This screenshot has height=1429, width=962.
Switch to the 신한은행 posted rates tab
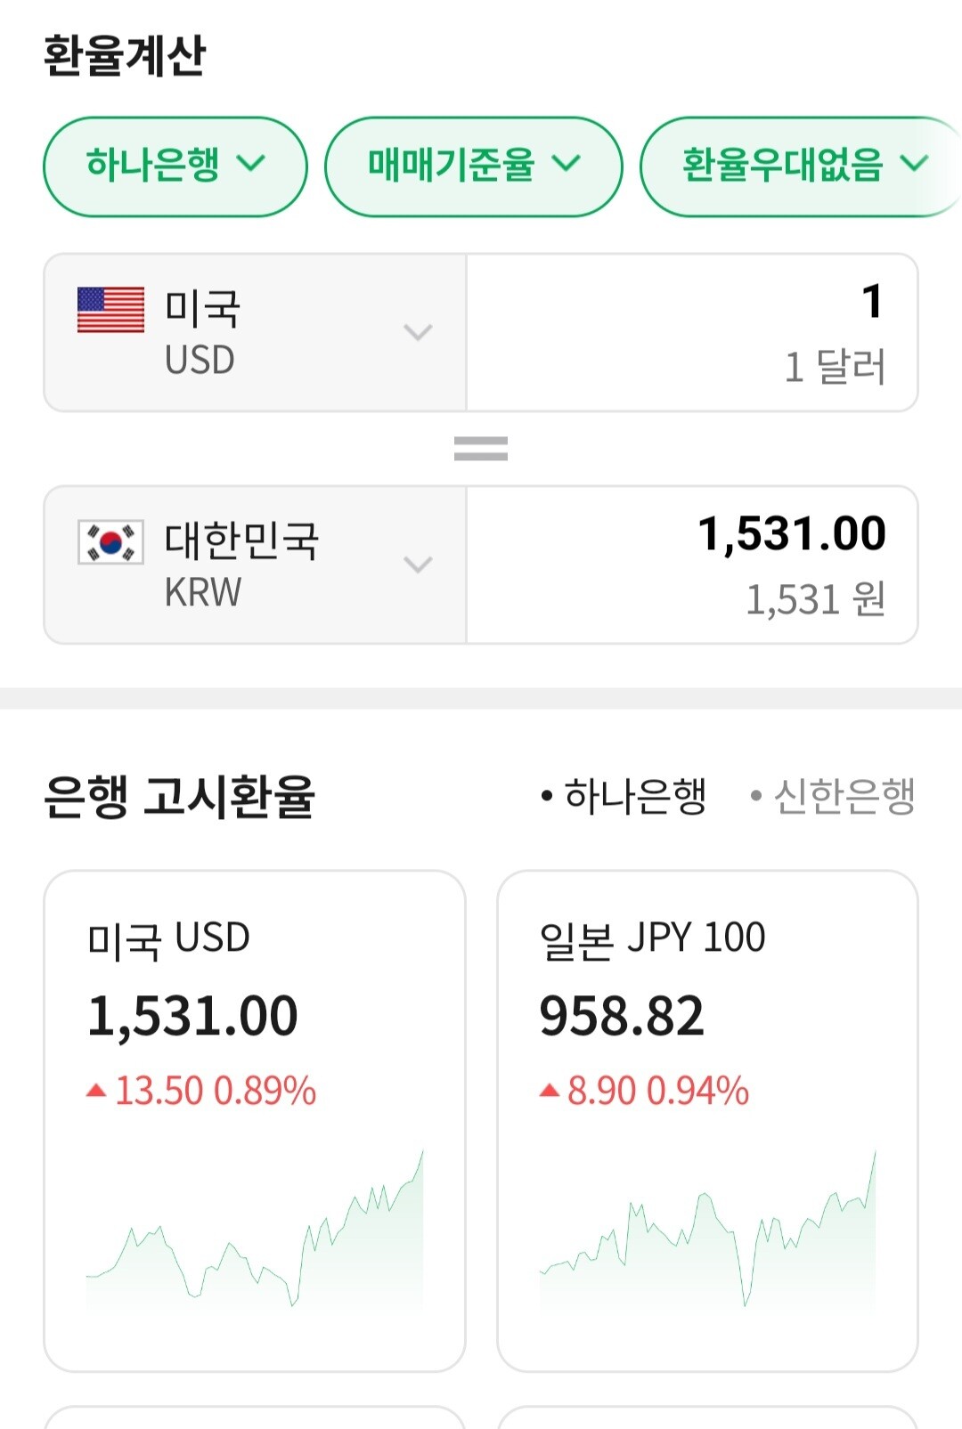tap(833, 796)
